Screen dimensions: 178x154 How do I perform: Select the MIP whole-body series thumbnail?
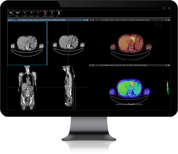(59, 13)
